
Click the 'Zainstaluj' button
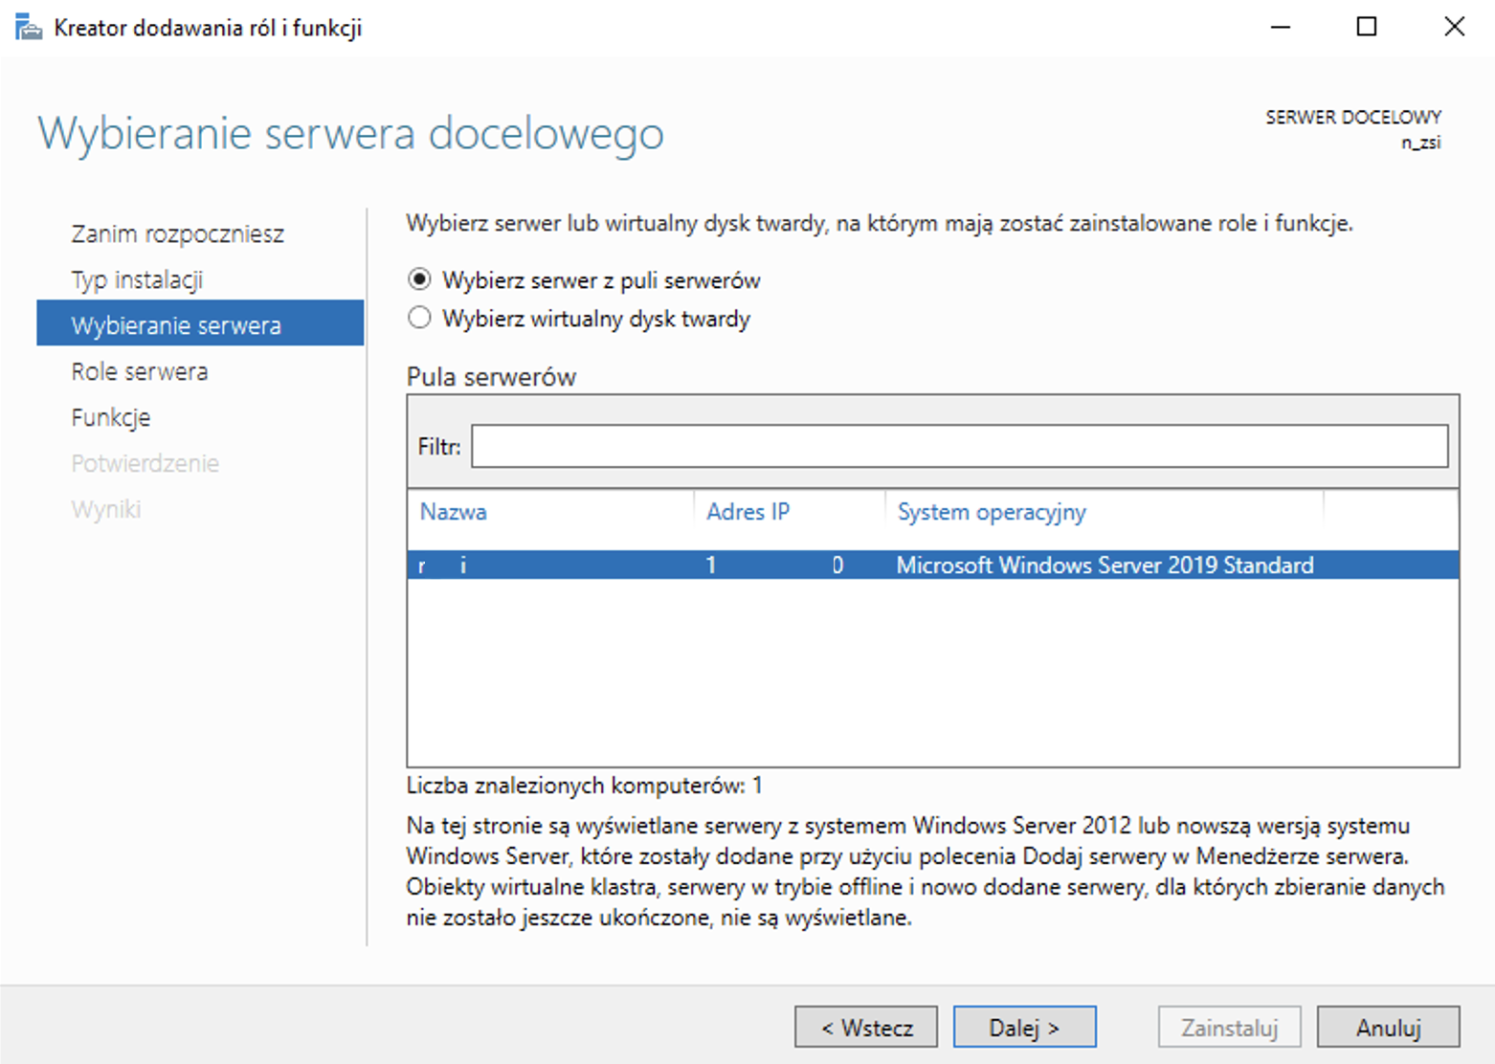(x=1229, y=1028)
